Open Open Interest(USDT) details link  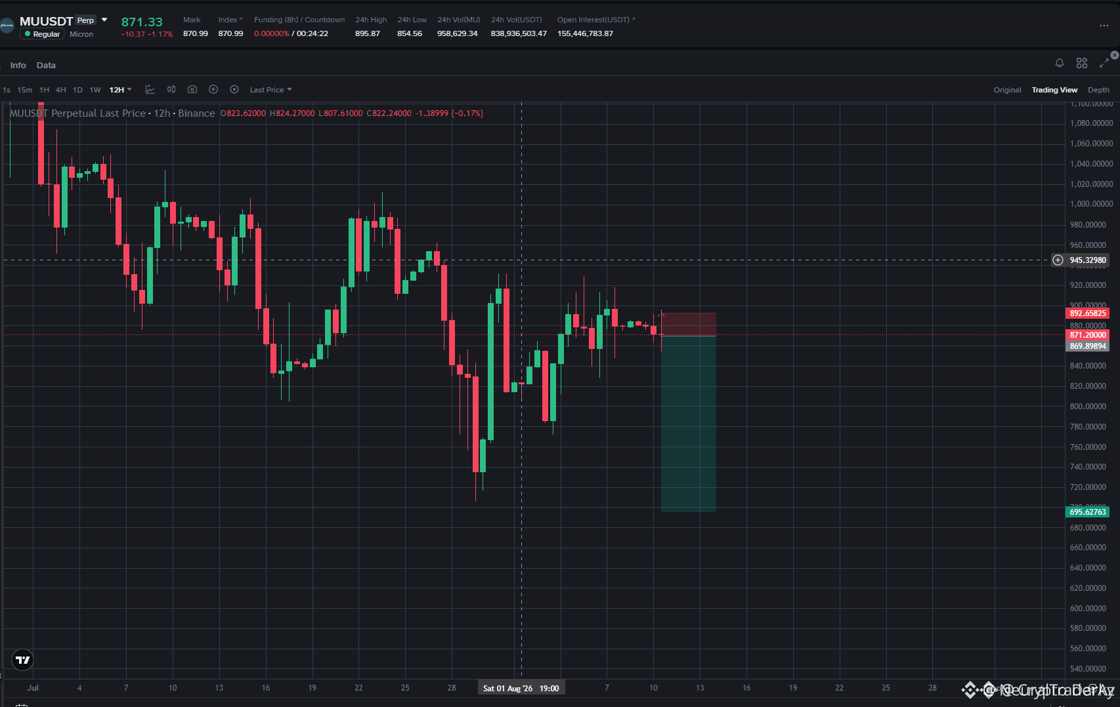(x=596, y=20)
